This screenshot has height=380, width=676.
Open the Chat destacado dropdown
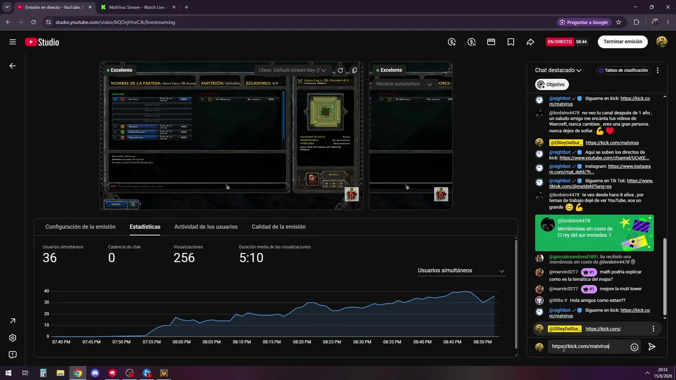coord(558,70)
